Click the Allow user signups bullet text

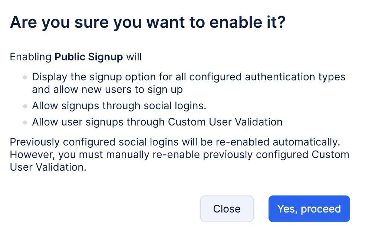(x=157, y=122)
